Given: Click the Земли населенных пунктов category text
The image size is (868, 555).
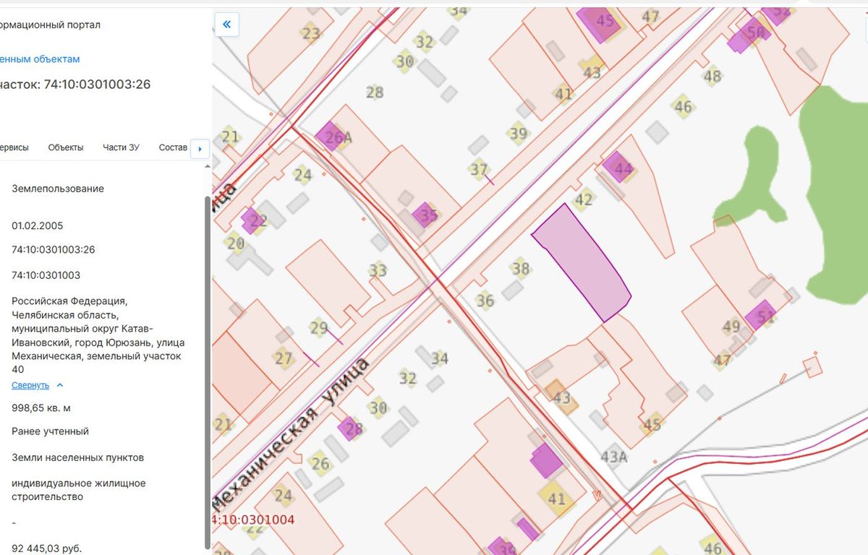Looking at the screenshot, I should click(78, 457).
